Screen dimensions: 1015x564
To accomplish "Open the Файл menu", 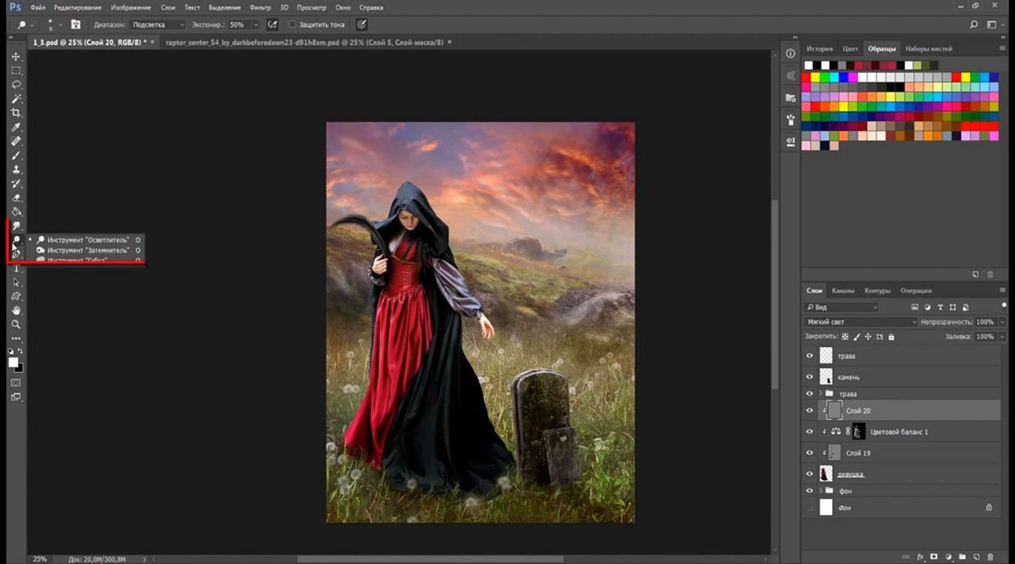I will [x=37, y=7].
